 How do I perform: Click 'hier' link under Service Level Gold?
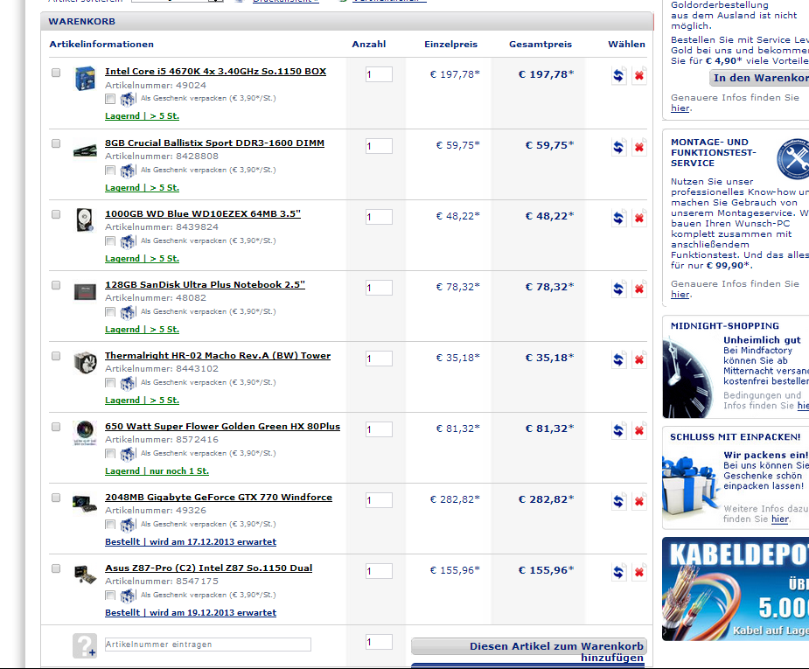pos(680,108)
